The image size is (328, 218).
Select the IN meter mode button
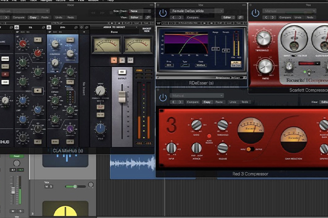[x=114, y=60]
